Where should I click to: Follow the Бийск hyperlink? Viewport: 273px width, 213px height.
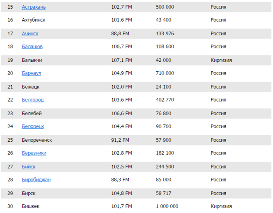pos(29,167)
